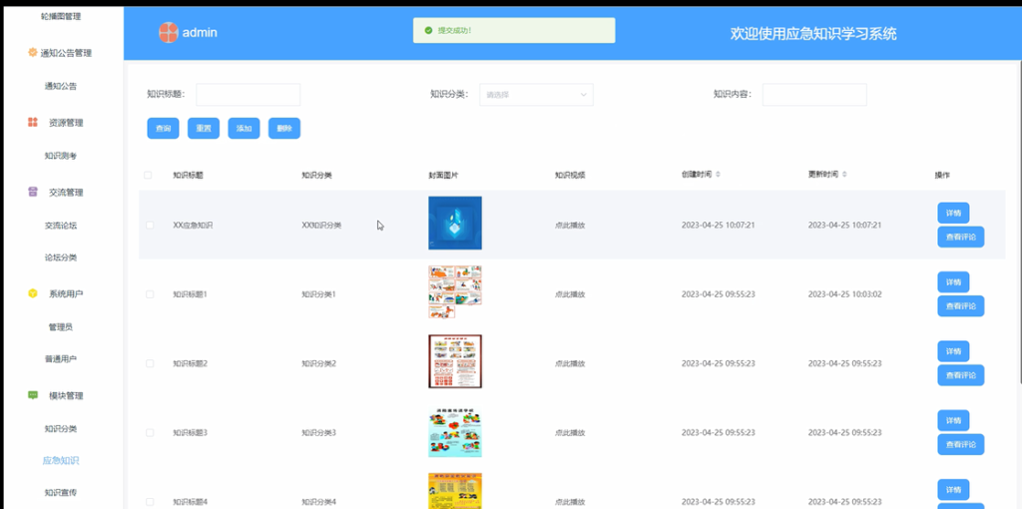Open 详情 for 知识标题3 row

point(953,420)
